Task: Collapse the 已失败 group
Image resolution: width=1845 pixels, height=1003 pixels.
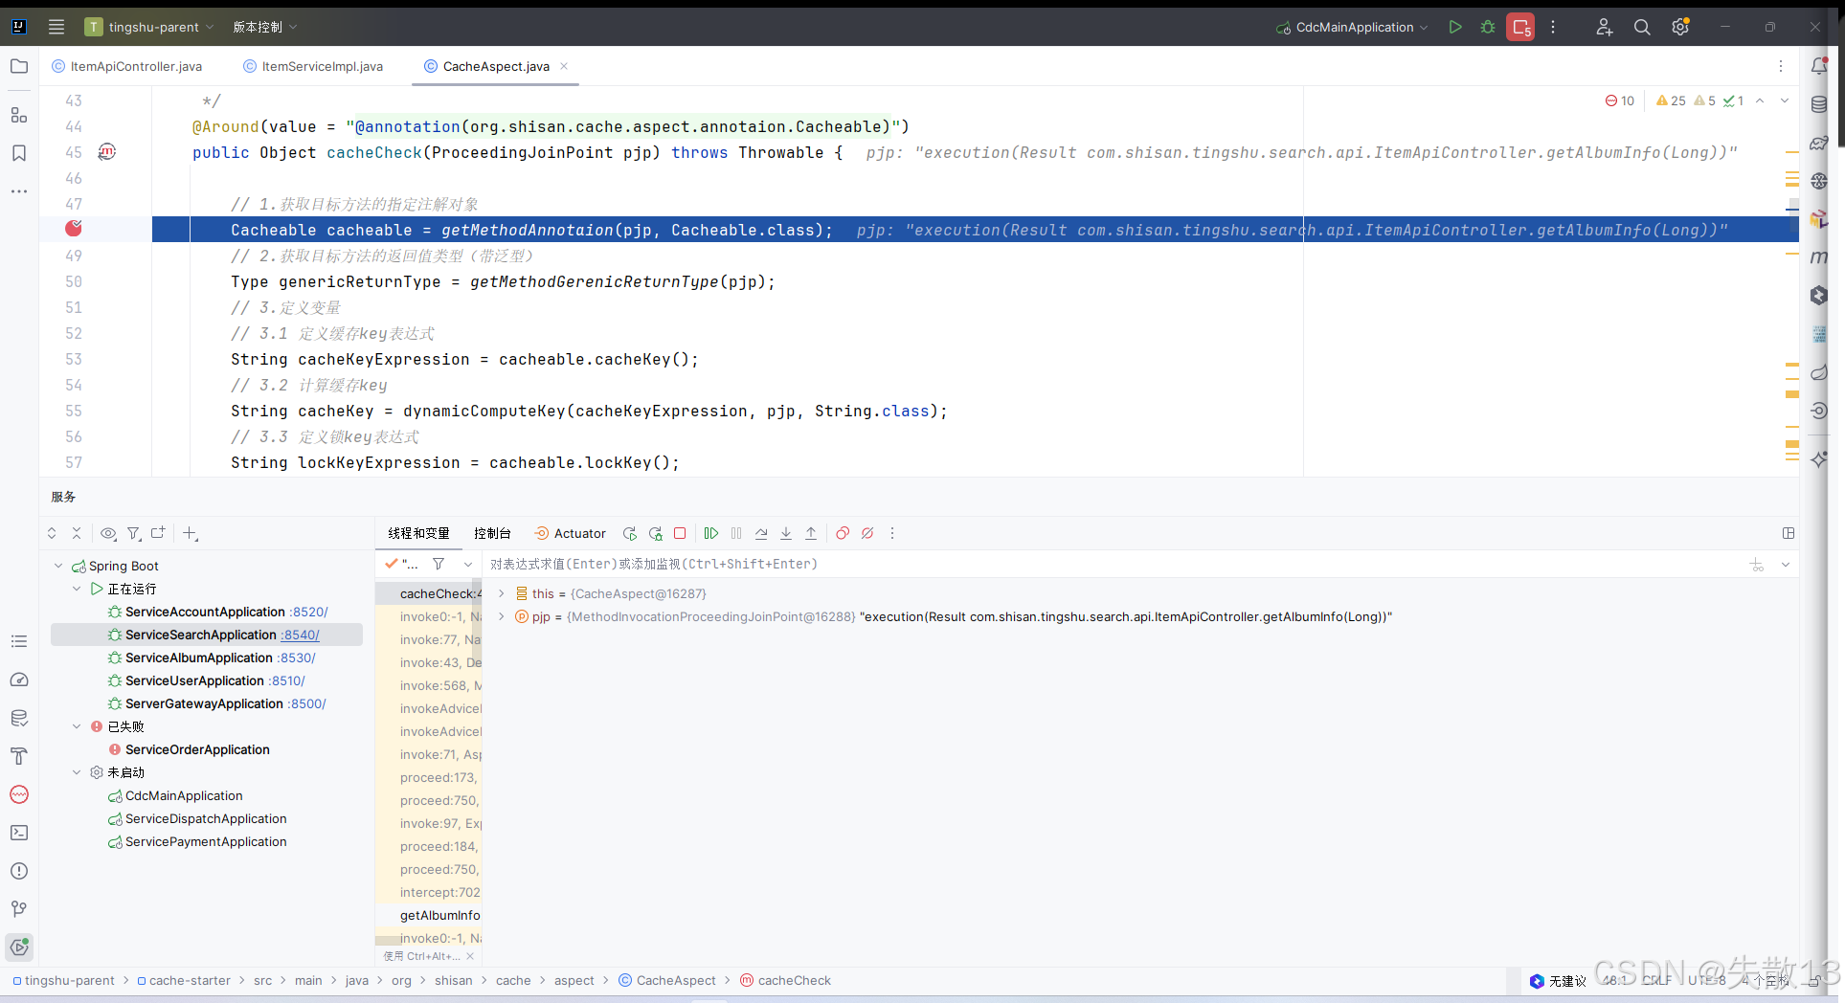Action: pyautogui.click(x=77, y=726)
